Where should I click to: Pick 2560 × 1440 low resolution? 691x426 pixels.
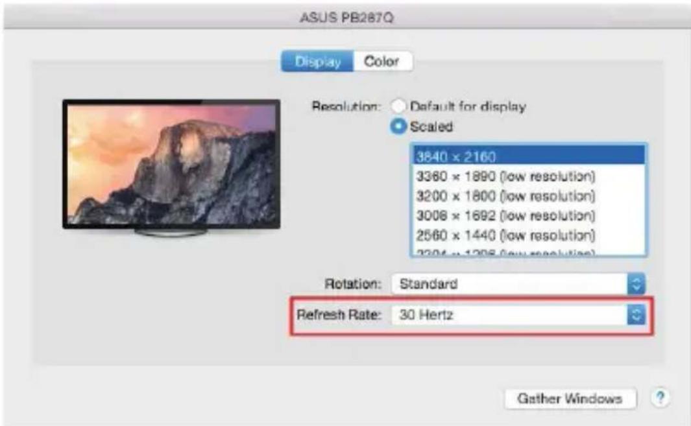pyautogui.click(x=529, y=235)
